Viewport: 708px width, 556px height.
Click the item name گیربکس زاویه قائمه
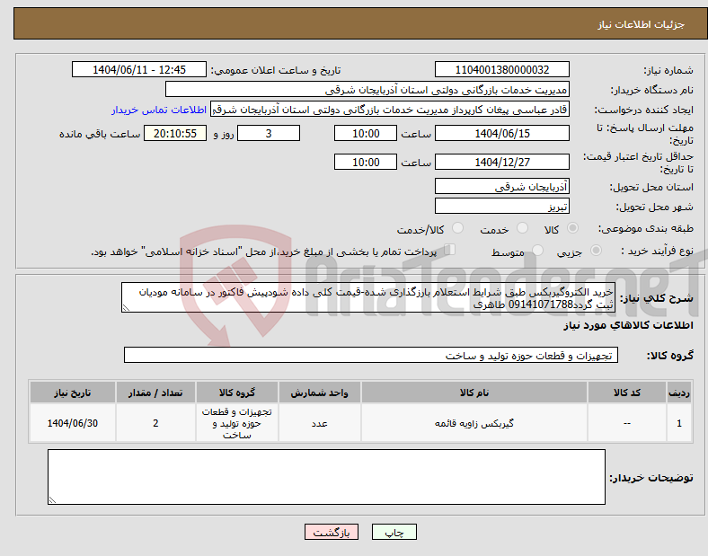click(474, 423)
